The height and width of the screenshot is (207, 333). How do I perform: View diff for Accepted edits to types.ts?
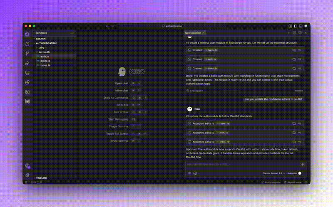point(294,123)
